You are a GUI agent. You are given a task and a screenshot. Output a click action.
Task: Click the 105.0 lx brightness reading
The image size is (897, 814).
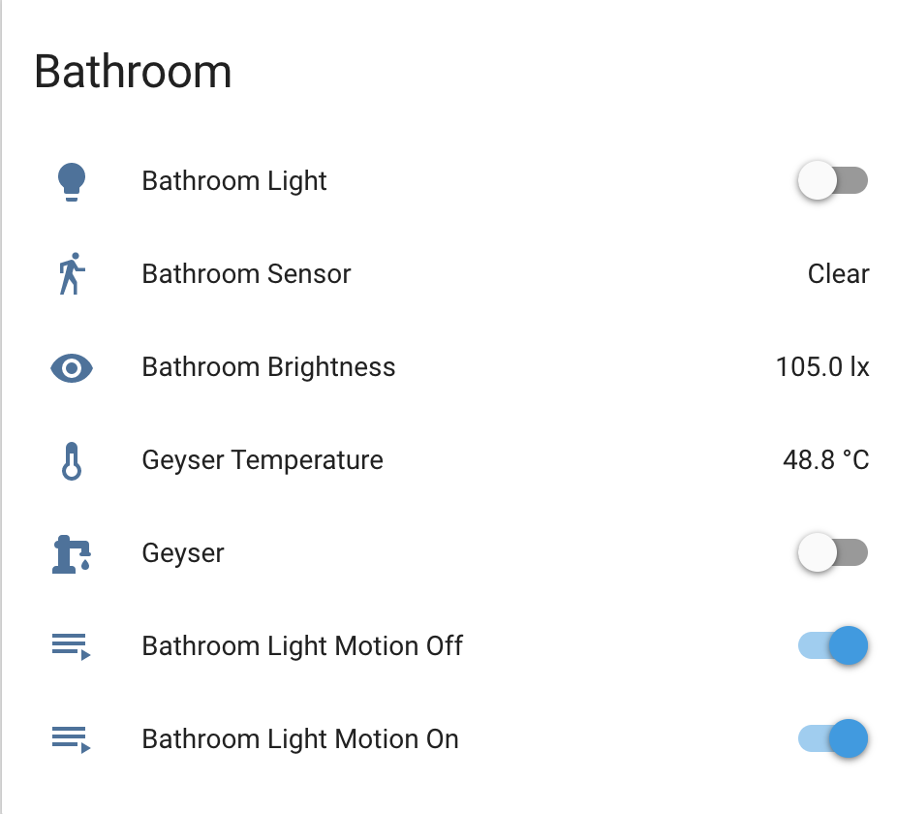pyautogui.click(x=822, y=367)
